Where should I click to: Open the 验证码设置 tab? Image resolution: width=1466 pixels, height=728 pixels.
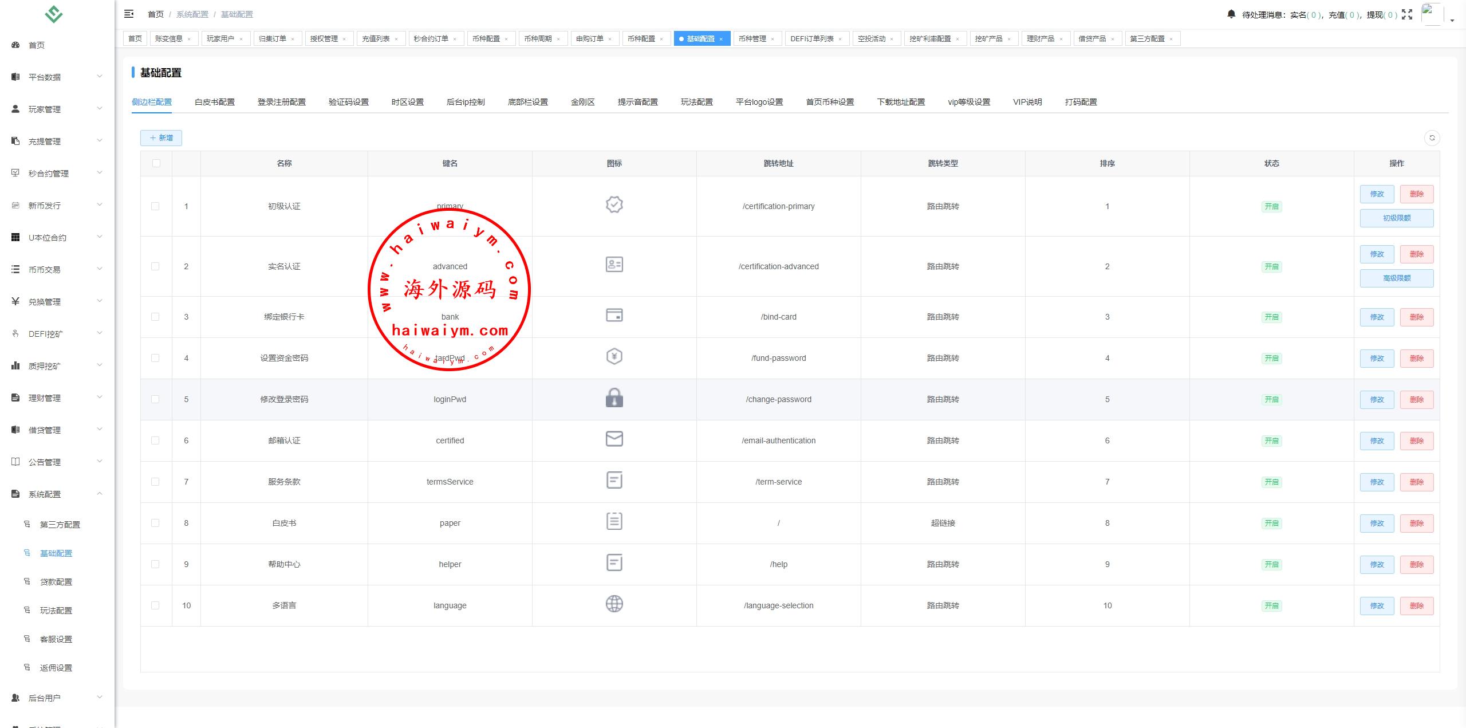click(x=348, y=102)
